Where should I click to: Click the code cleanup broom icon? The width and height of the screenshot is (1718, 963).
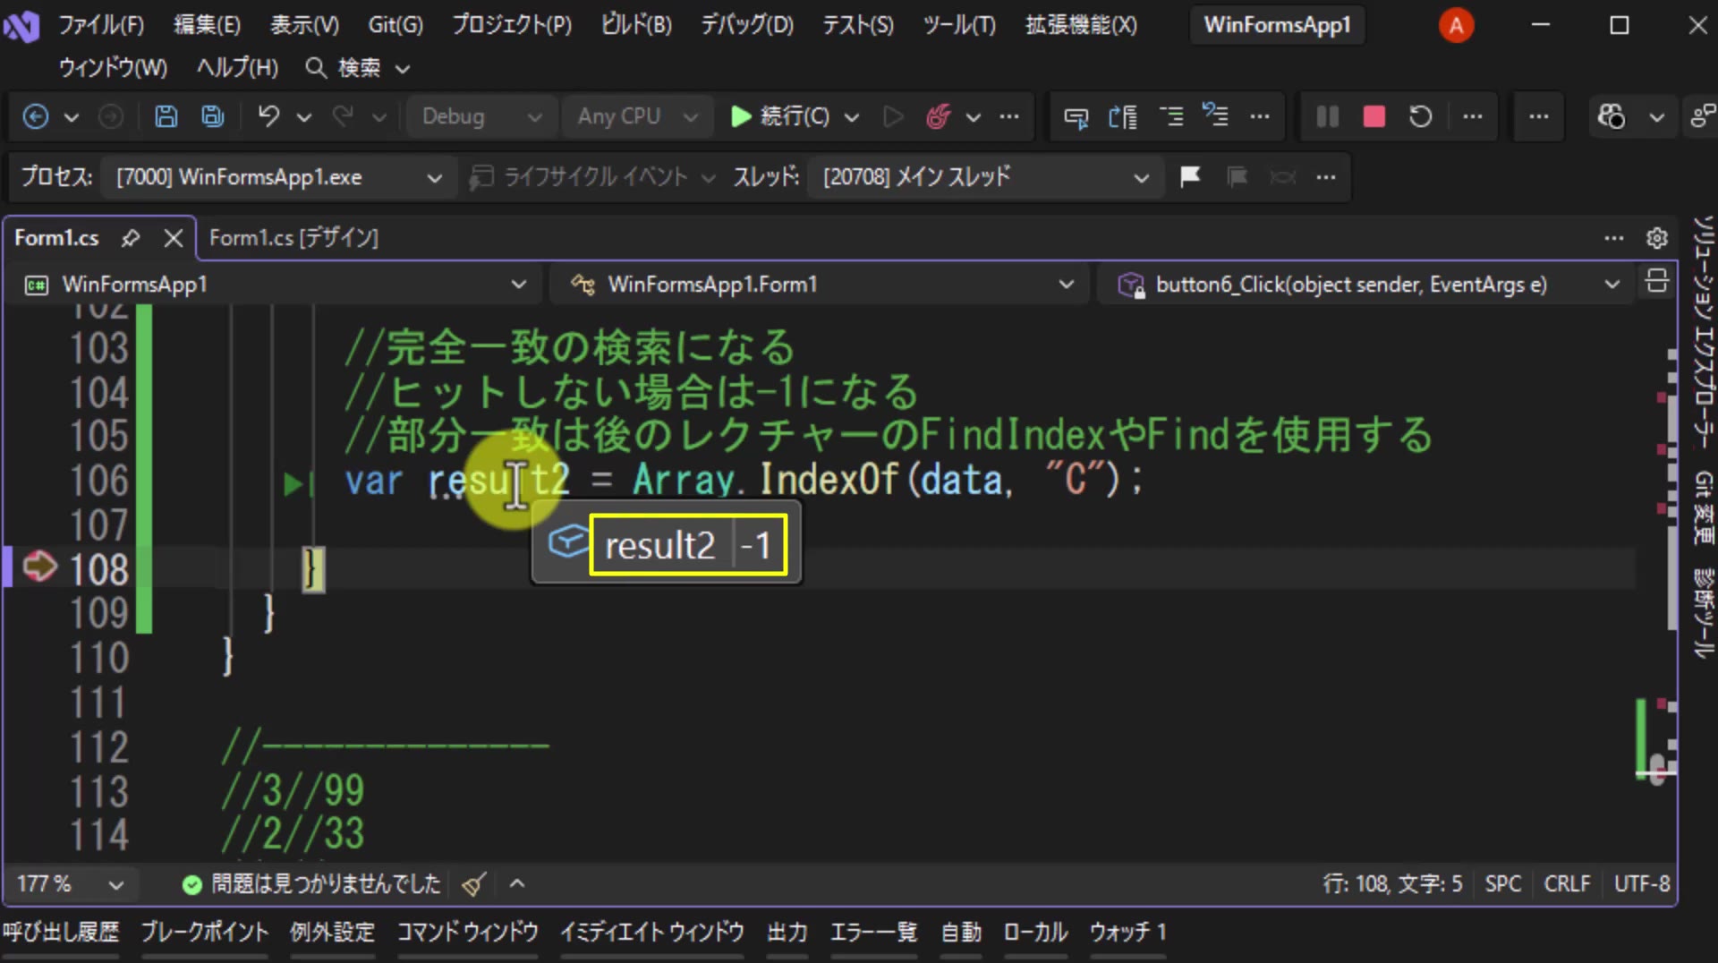pyautogui.click(x=474, y=884)
